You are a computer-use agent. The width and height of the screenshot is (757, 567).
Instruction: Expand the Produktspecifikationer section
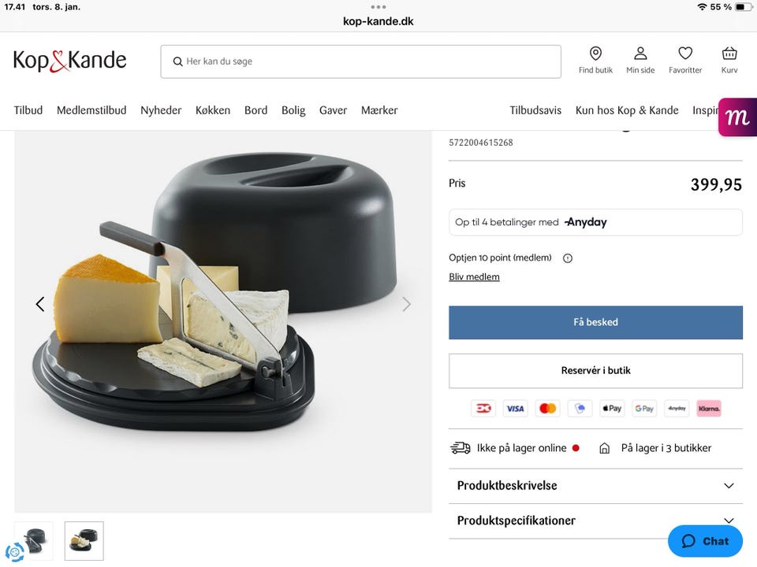595,521
